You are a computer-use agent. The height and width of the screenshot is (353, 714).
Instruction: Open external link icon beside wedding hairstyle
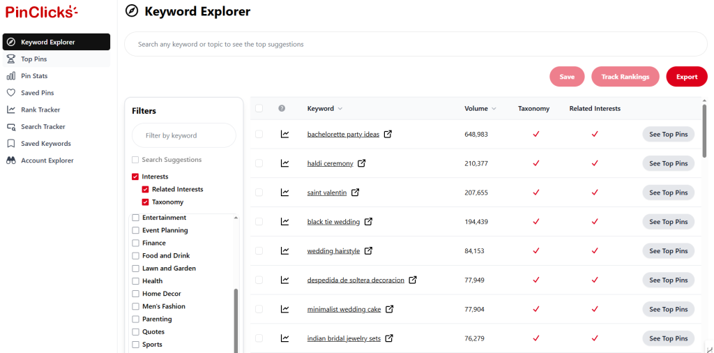click(x=368, y=251)
